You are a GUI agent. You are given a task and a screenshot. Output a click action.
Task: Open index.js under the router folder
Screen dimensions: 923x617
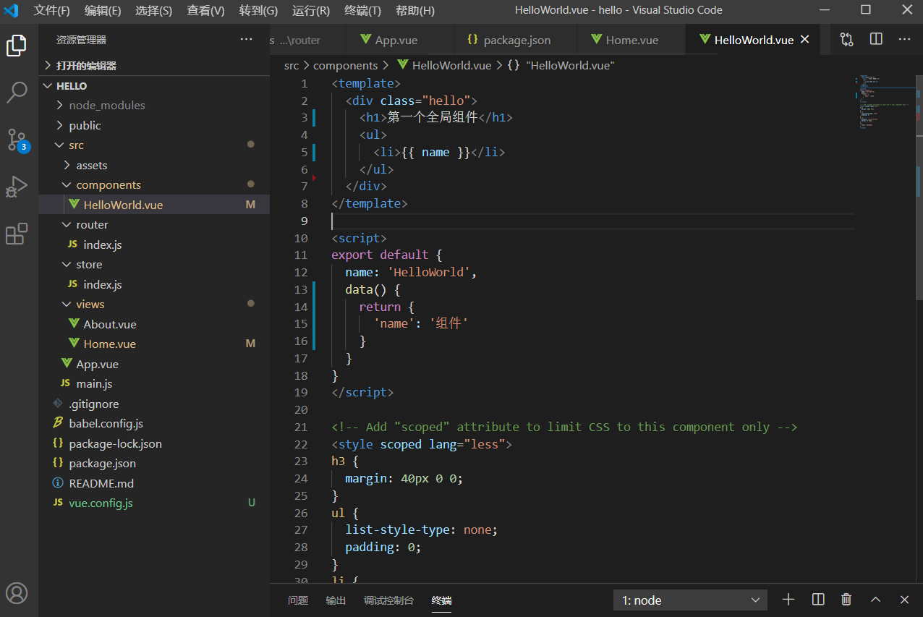tap(154, 244)
